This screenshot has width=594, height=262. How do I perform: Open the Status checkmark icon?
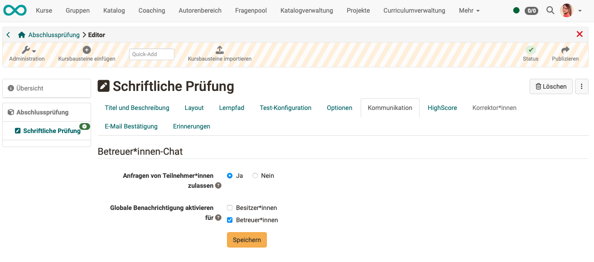click(531, 50)
